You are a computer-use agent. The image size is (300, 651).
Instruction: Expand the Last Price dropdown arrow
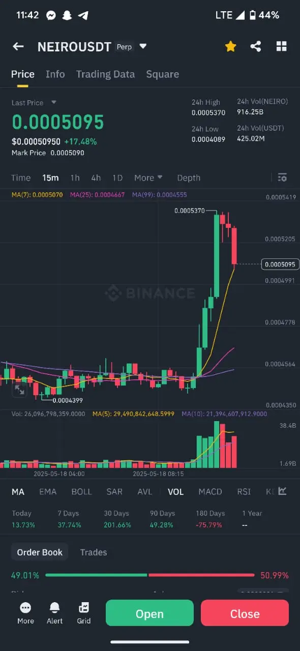click(54, 102)
